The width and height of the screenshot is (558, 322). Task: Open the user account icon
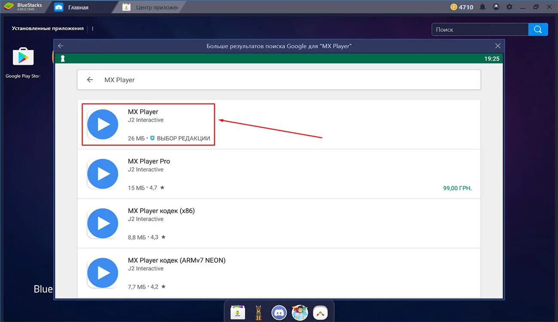(x=496, y=7)
